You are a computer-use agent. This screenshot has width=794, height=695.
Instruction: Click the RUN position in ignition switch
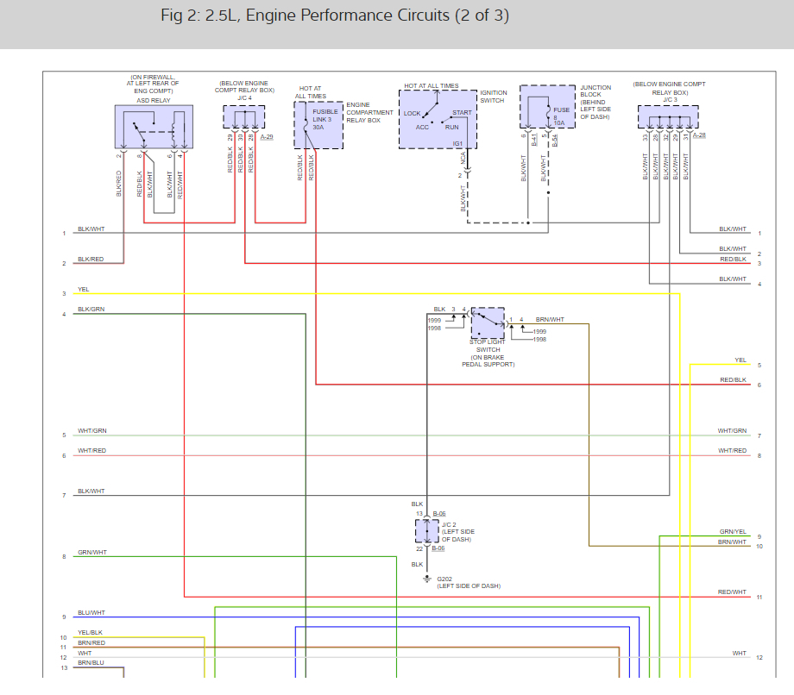pyautogui.click(x=451, y=128)
